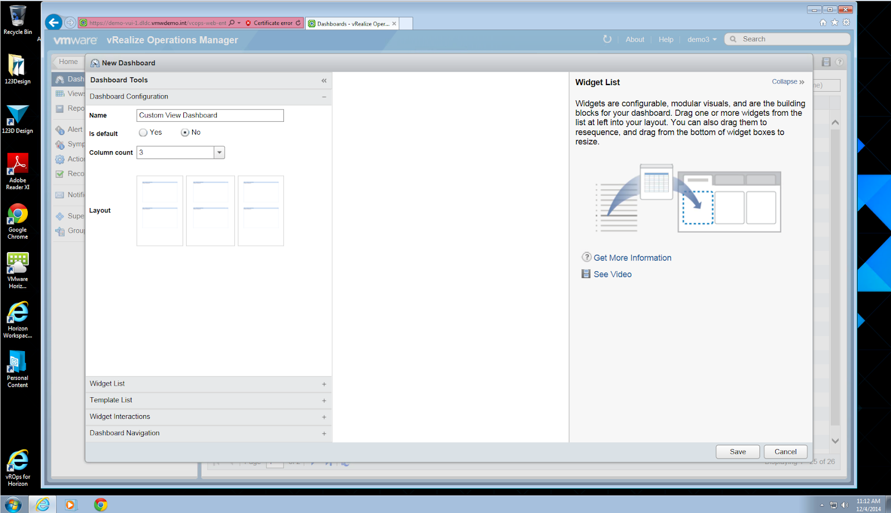Open Recycle Bin on the desktop

coord(18,20)
